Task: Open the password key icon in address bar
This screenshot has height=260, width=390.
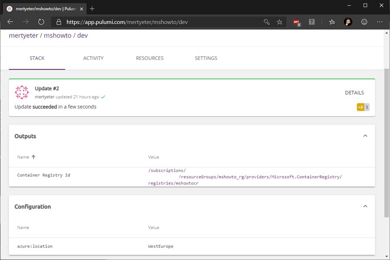Action: pyautogui.click(x=267, y=22)
